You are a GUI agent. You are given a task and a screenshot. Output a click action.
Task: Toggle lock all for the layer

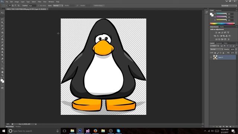click(x=223, y=53)
